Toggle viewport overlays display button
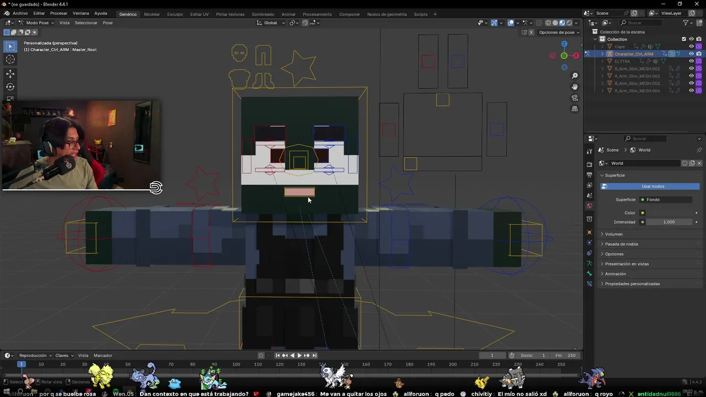Screen dimensions: 706x397 (511, 23)
